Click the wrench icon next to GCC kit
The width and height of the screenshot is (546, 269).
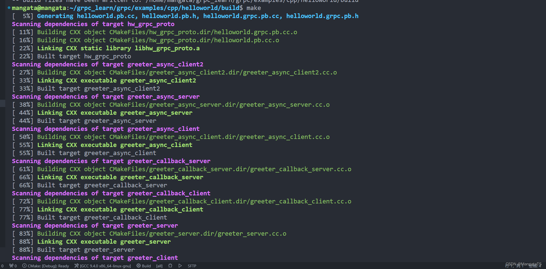coord(77,266)
